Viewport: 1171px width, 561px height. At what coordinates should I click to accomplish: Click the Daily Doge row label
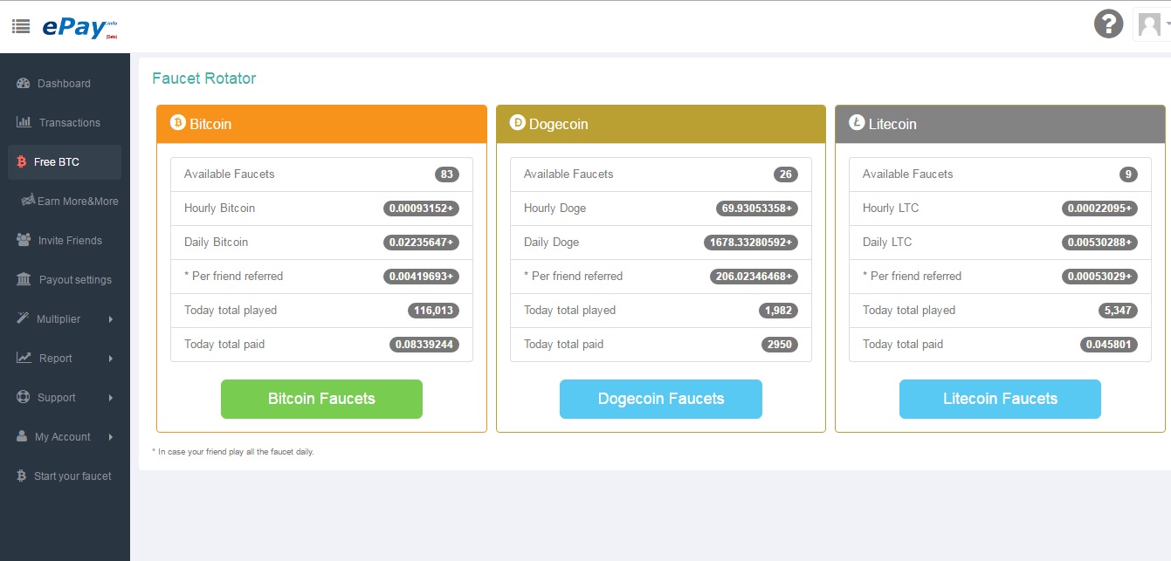pos(551,243)
